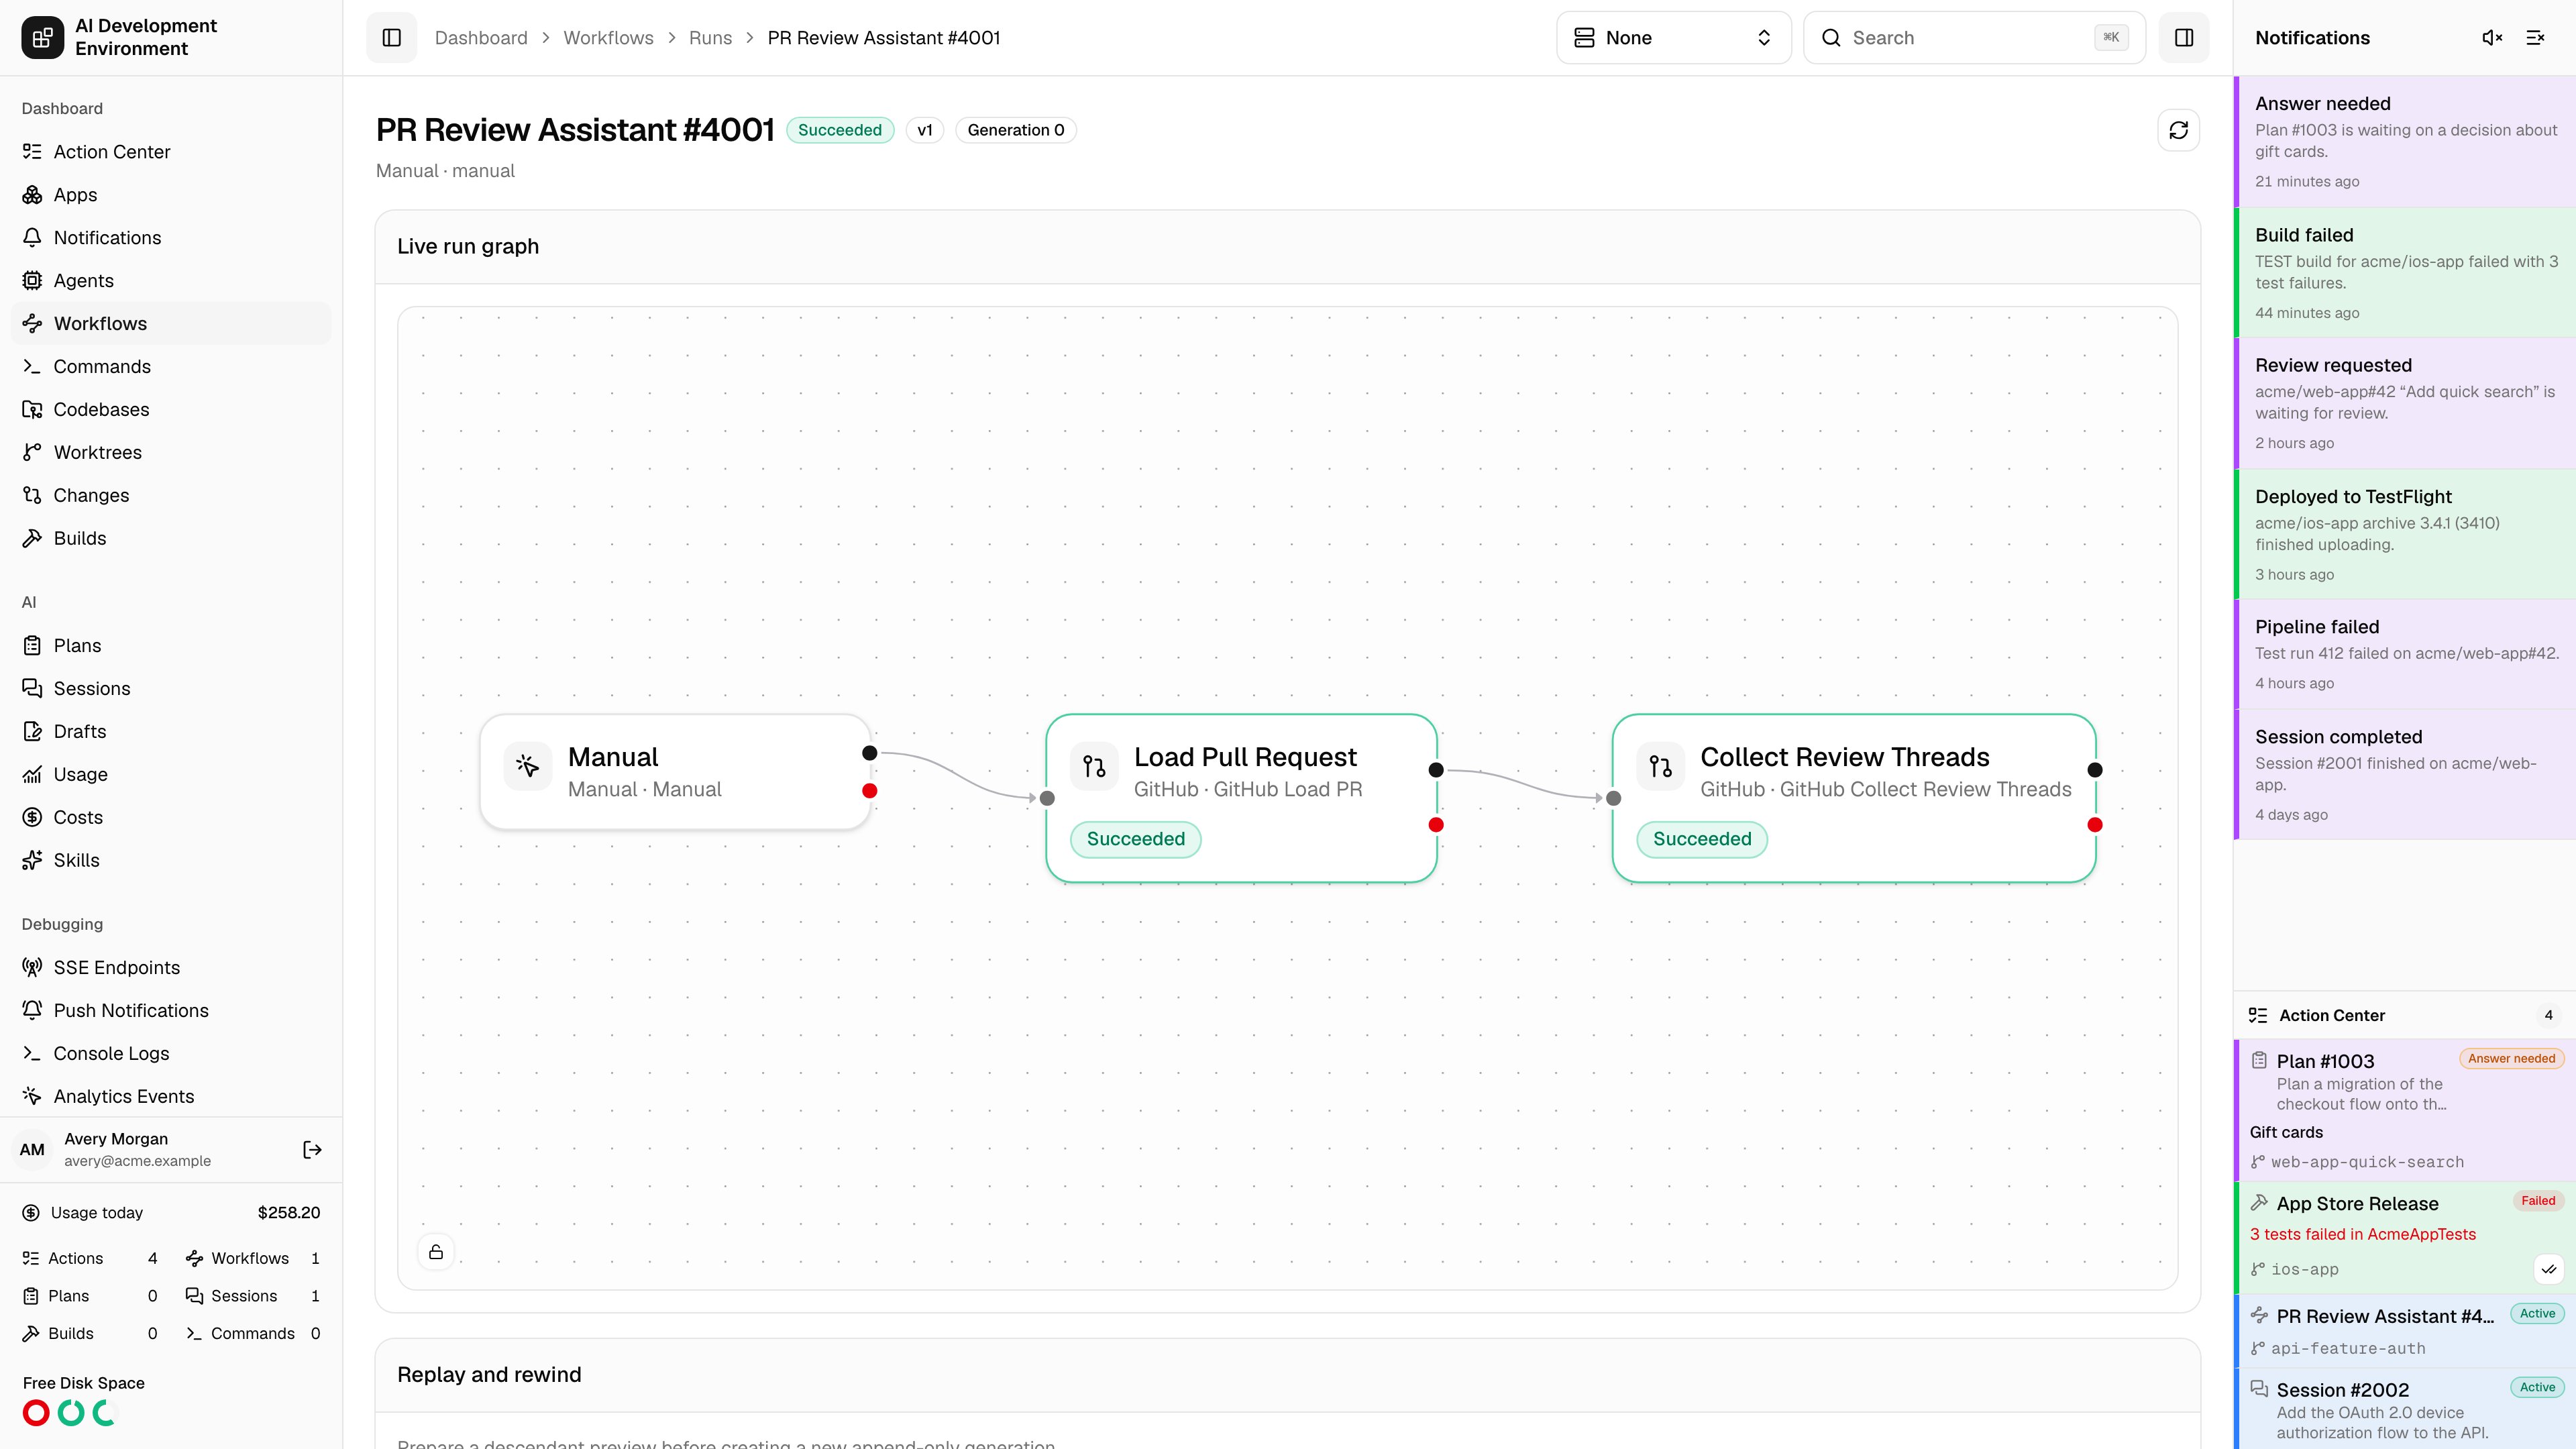This screenshot has width=2576, height=1449.
Task: Toggle the left sidebar panel icon
Action: (x=392, y=38)
